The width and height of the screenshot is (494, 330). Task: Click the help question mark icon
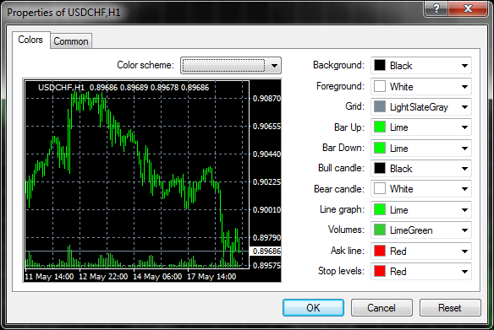(x=436, y=8)
